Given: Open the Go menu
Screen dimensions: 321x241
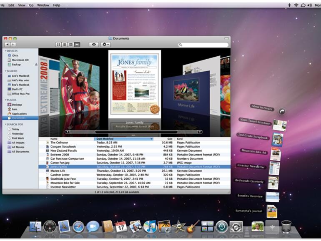Looking at the screenshot, I should point(31,5).
